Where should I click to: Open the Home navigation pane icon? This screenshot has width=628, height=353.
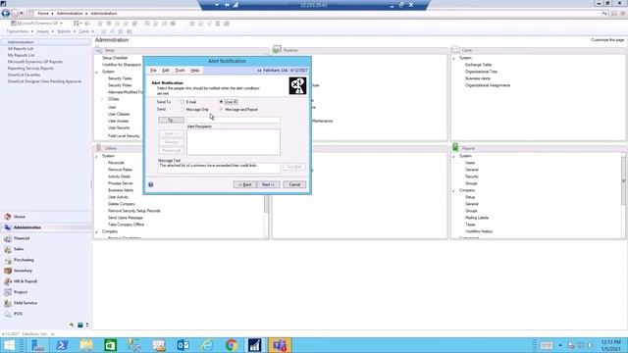(8, 217)
